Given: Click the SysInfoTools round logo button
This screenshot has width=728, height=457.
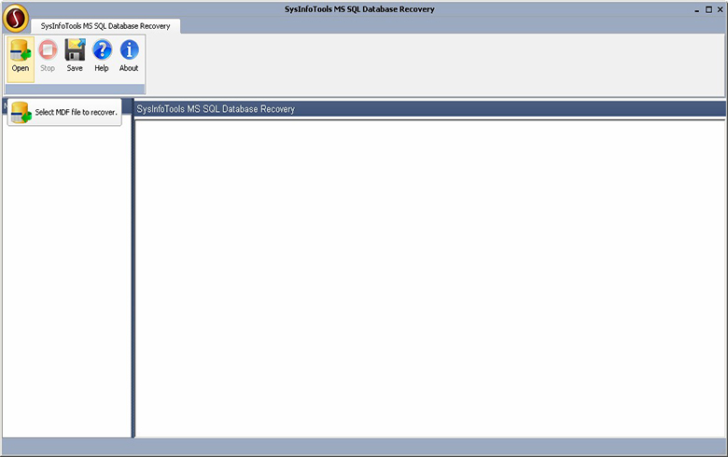Looking at the screenshot, I should 16,18.
